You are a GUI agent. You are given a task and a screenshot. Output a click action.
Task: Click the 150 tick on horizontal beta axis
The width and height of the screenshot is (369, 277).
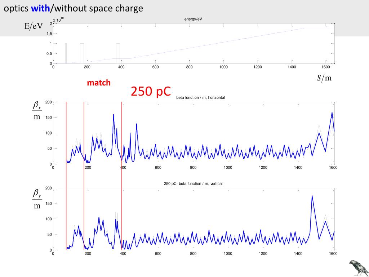(49, 117)
